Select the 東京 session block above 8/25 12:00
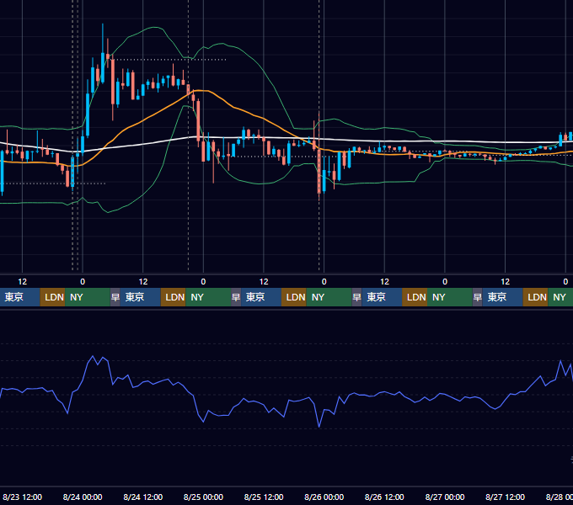The image size is (573, 505). [261, 297]
